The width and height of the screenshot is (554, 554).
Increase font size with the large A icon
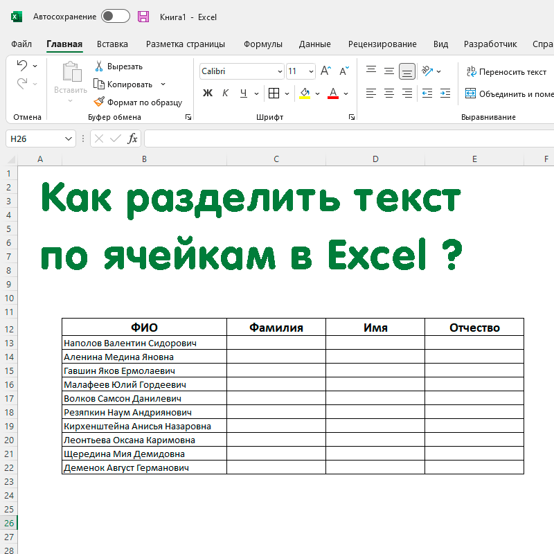click(x=325, y=71)
